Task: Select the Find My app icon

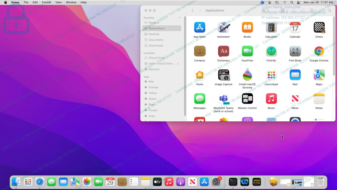Action: [271, 51]
